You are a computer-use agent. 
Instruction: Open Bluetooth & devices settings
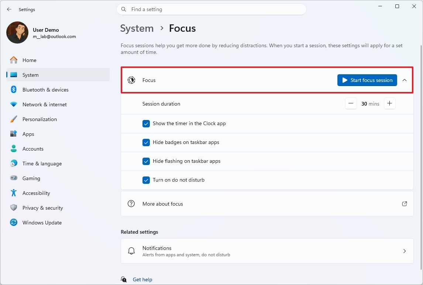(x=13, y=89)
